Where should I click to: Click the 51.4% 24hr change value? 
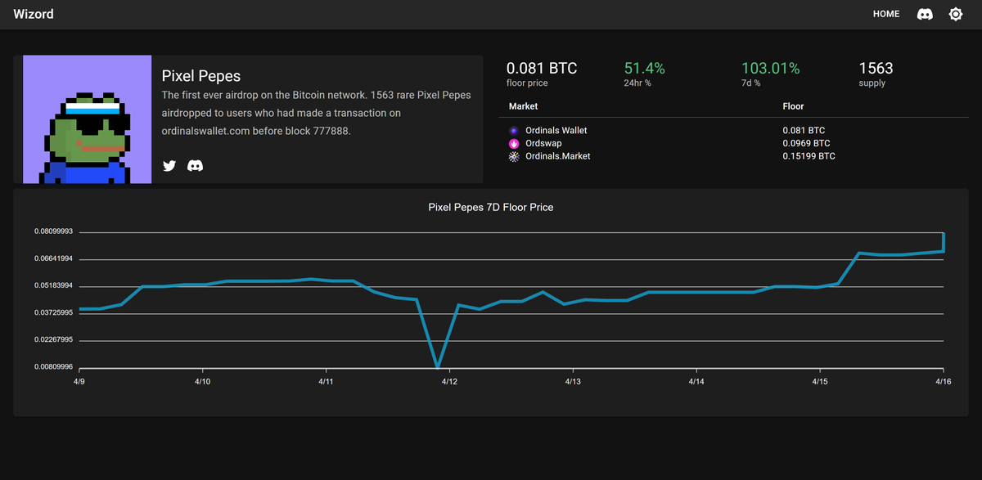click(x=645, y=68)
